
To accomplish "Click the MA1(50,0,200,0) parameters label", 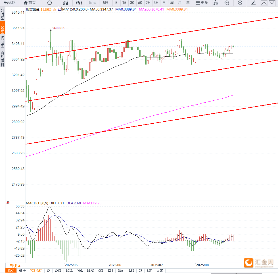I will (75, 9).
